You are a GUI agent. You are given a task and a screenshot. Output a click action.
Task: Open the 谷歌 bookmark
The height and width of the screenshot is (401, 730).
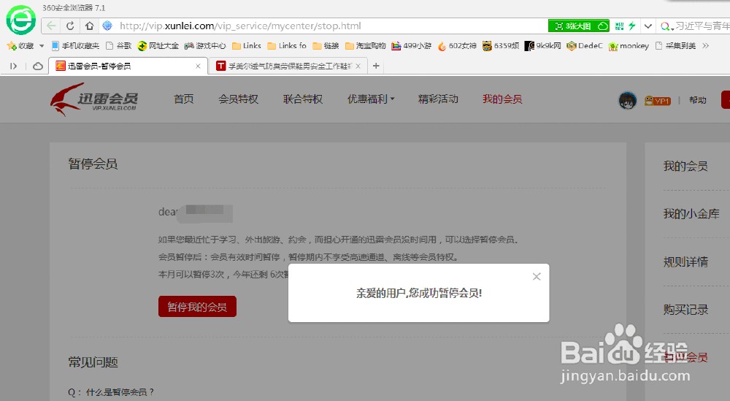coord(119,45)
